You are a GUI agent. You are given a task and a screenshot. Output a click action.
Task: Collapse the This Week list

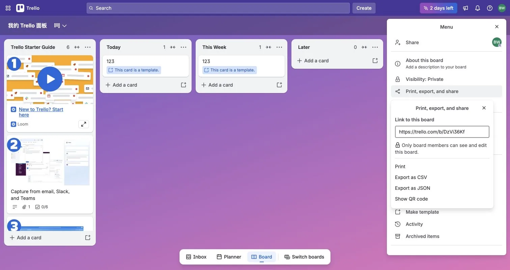point(268,47)
